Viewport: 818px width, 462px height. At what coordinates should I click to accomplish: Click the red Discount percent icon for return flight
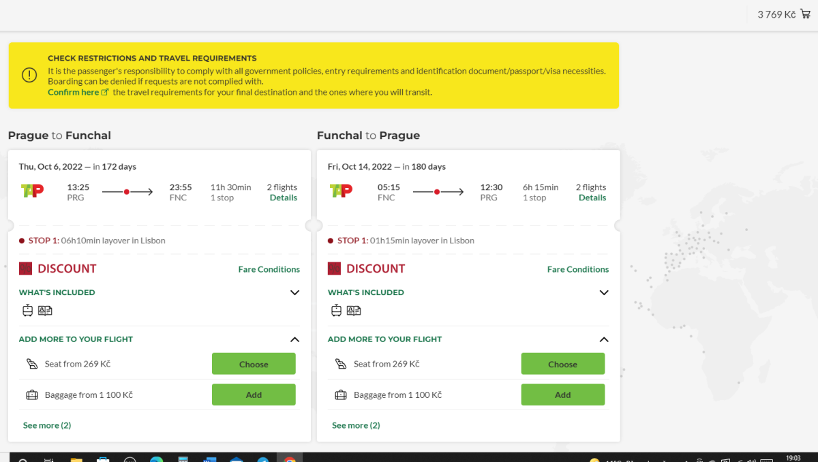[334, 268]
